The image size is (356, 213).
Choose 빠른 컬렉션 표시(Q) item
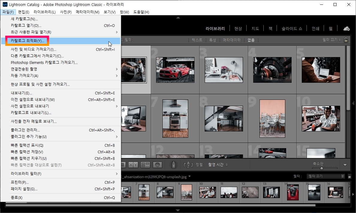click(61, 145)
